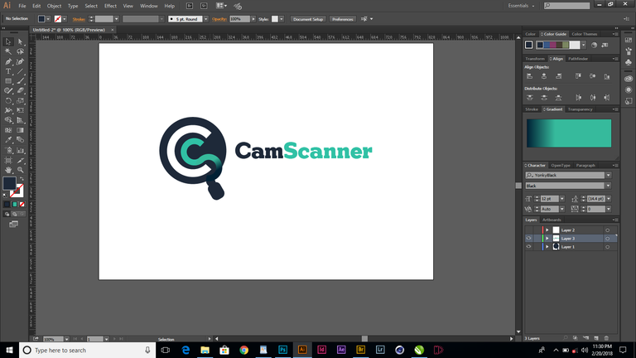Hide Layer 3 with eye icon

coord(528,239)
